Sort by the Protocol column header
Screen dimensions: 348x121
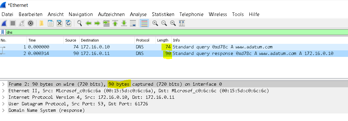(x=145, y=40)
